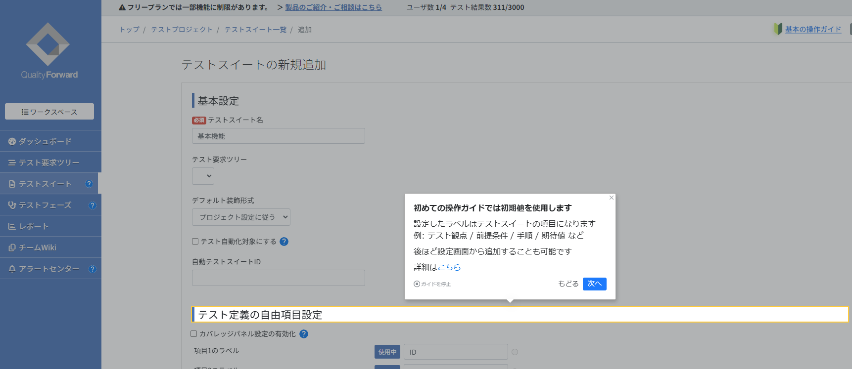This screenshot has width=852, height=369.
Task: Click the 基本設定 section heading
Action: point(218,101)
